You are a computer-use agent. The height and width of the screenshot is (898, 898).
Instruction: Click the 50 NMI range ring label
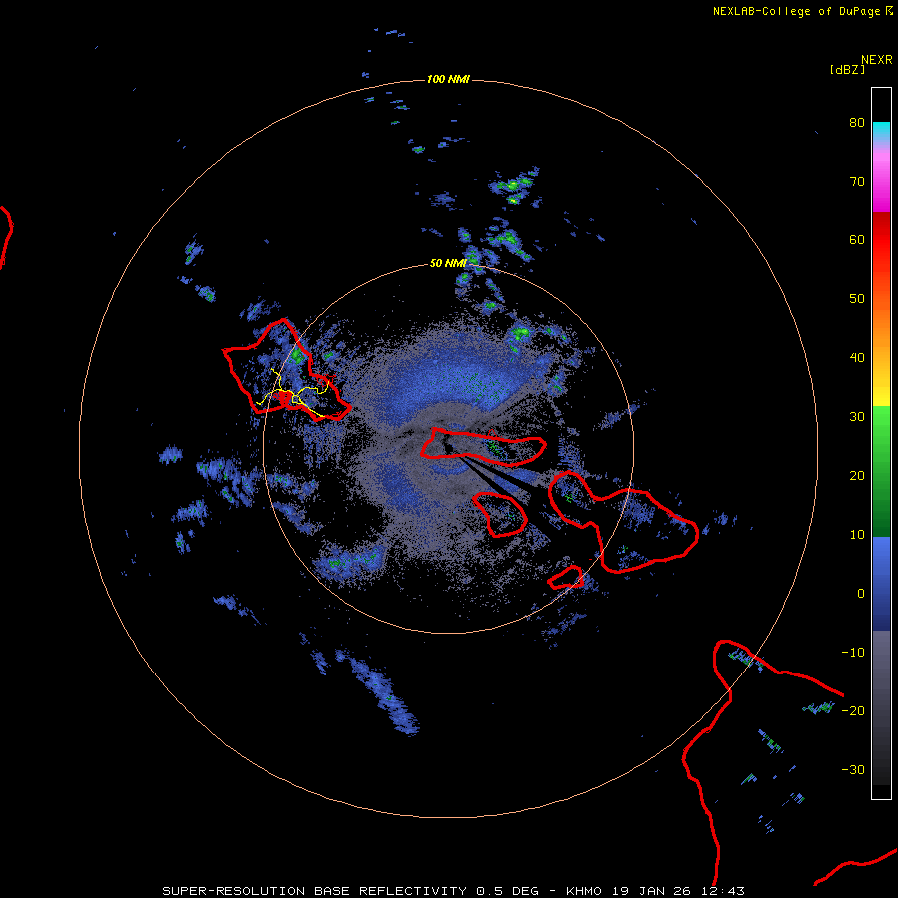click(448, 264)
